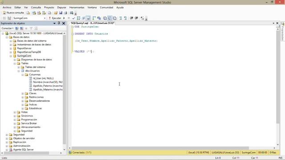
Task: Click the cancel executing query icon
Action: click(x=69, y=18)
